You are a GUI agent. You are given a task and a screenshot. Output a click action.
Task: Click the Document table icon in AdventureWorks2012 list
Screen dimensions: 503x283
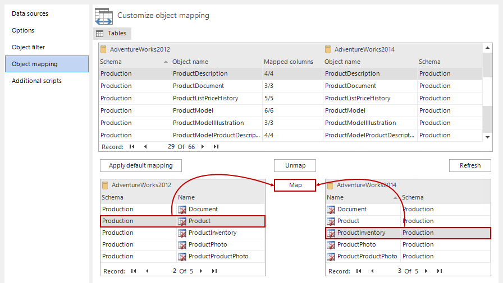(x=182, y=210)
